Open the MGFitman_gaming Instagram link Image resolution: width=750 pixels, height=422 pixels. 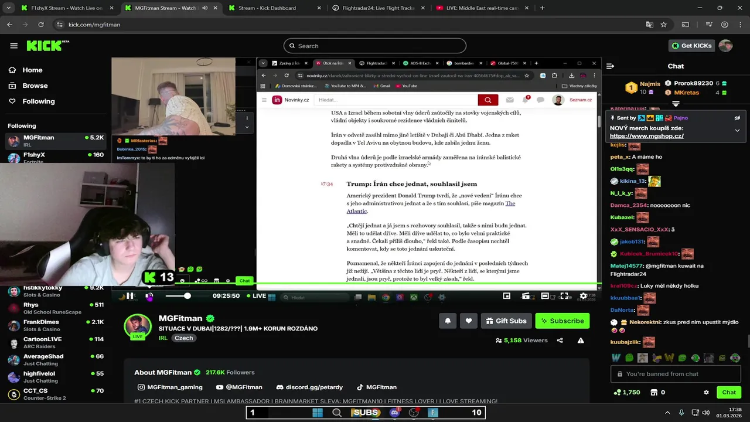click(x=170, y=387)
